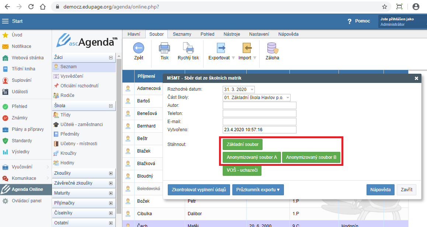Click the Záloha database backup icon
Viewport: 427px width, 227px height.
point(272,48)
